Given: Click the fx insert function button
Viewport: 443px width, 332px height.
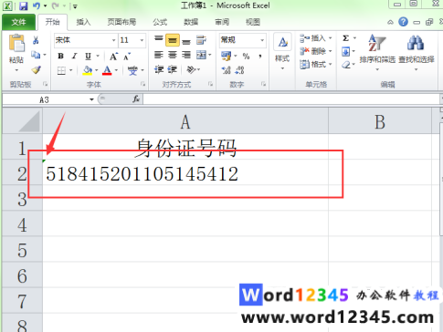Looking at the screenshot, I should point(136,99).
